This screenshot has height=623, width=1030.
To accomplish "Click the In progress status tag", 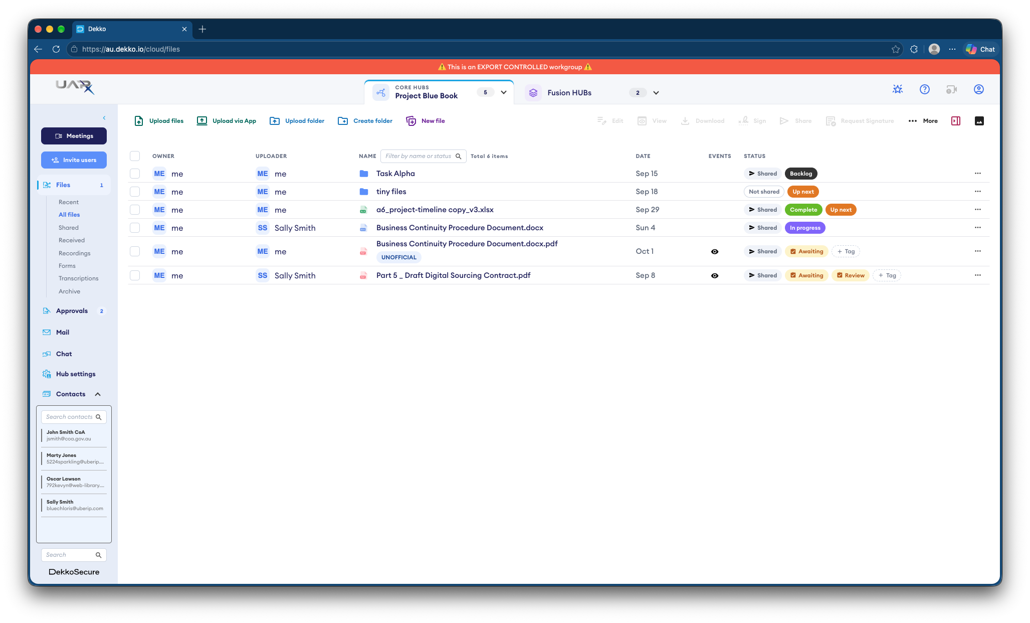I will coord(805,228).
